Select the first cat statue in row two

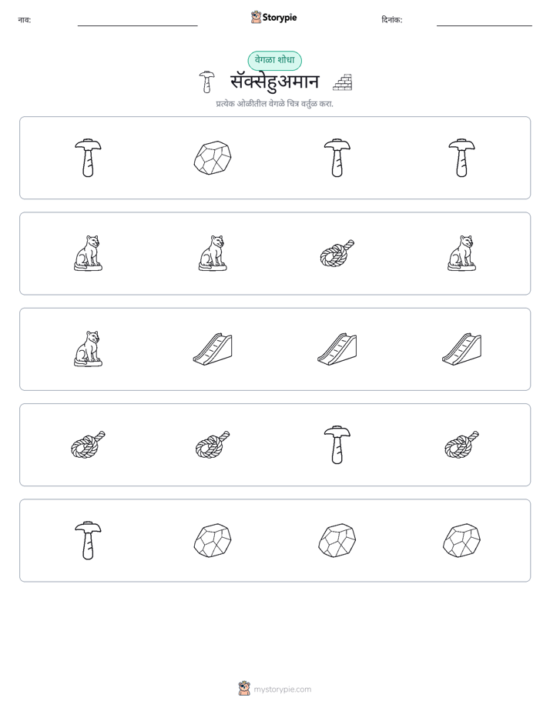88,253
